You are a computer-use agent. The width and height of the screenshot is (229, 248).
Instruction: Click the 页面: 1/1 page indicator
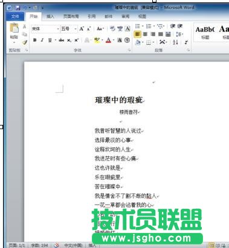tap(17, 245)
